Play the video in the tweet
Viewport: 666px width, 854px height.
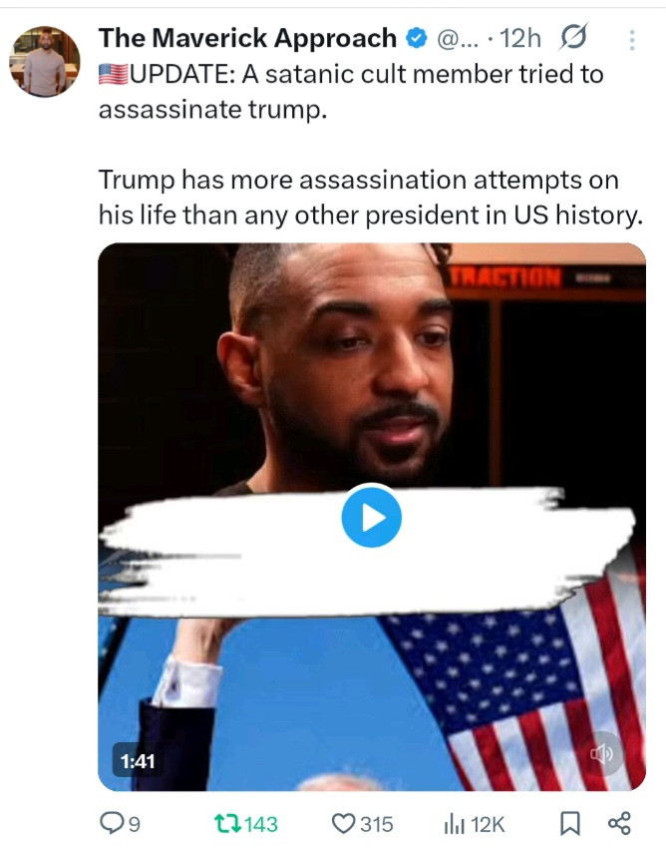coord(372,517)
